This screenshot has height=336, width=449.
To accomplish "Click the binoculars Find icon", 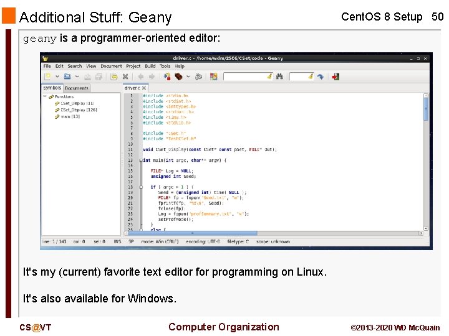I will point(279,77).
